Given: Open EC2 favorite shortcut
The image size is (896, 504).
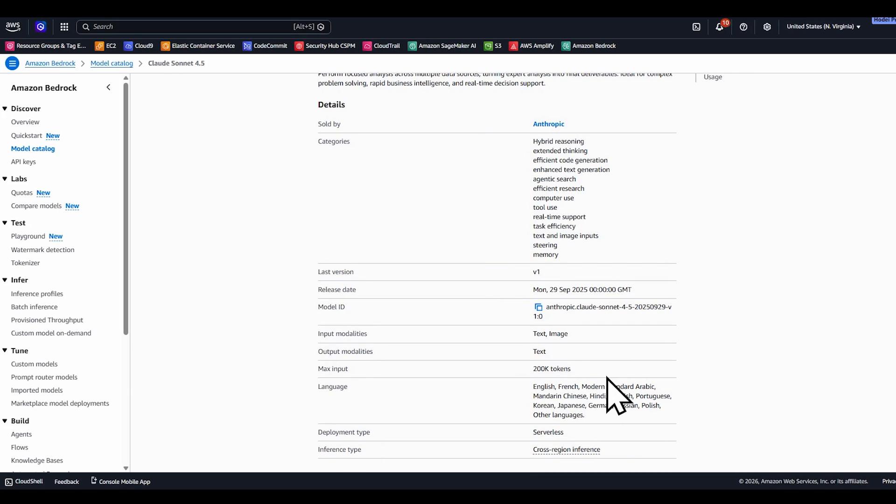Looking at the screenshot, I should (105, 46).
